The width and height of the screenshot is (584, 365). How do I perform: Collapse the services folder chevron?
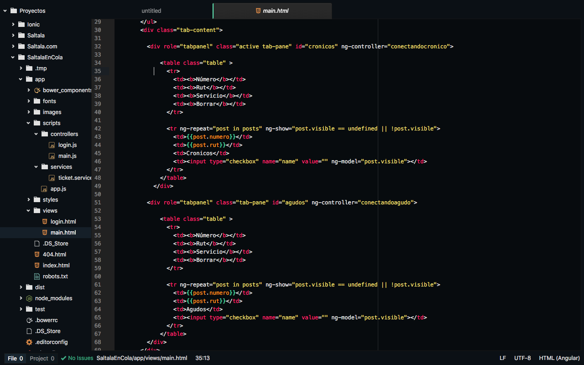[36, 167]
